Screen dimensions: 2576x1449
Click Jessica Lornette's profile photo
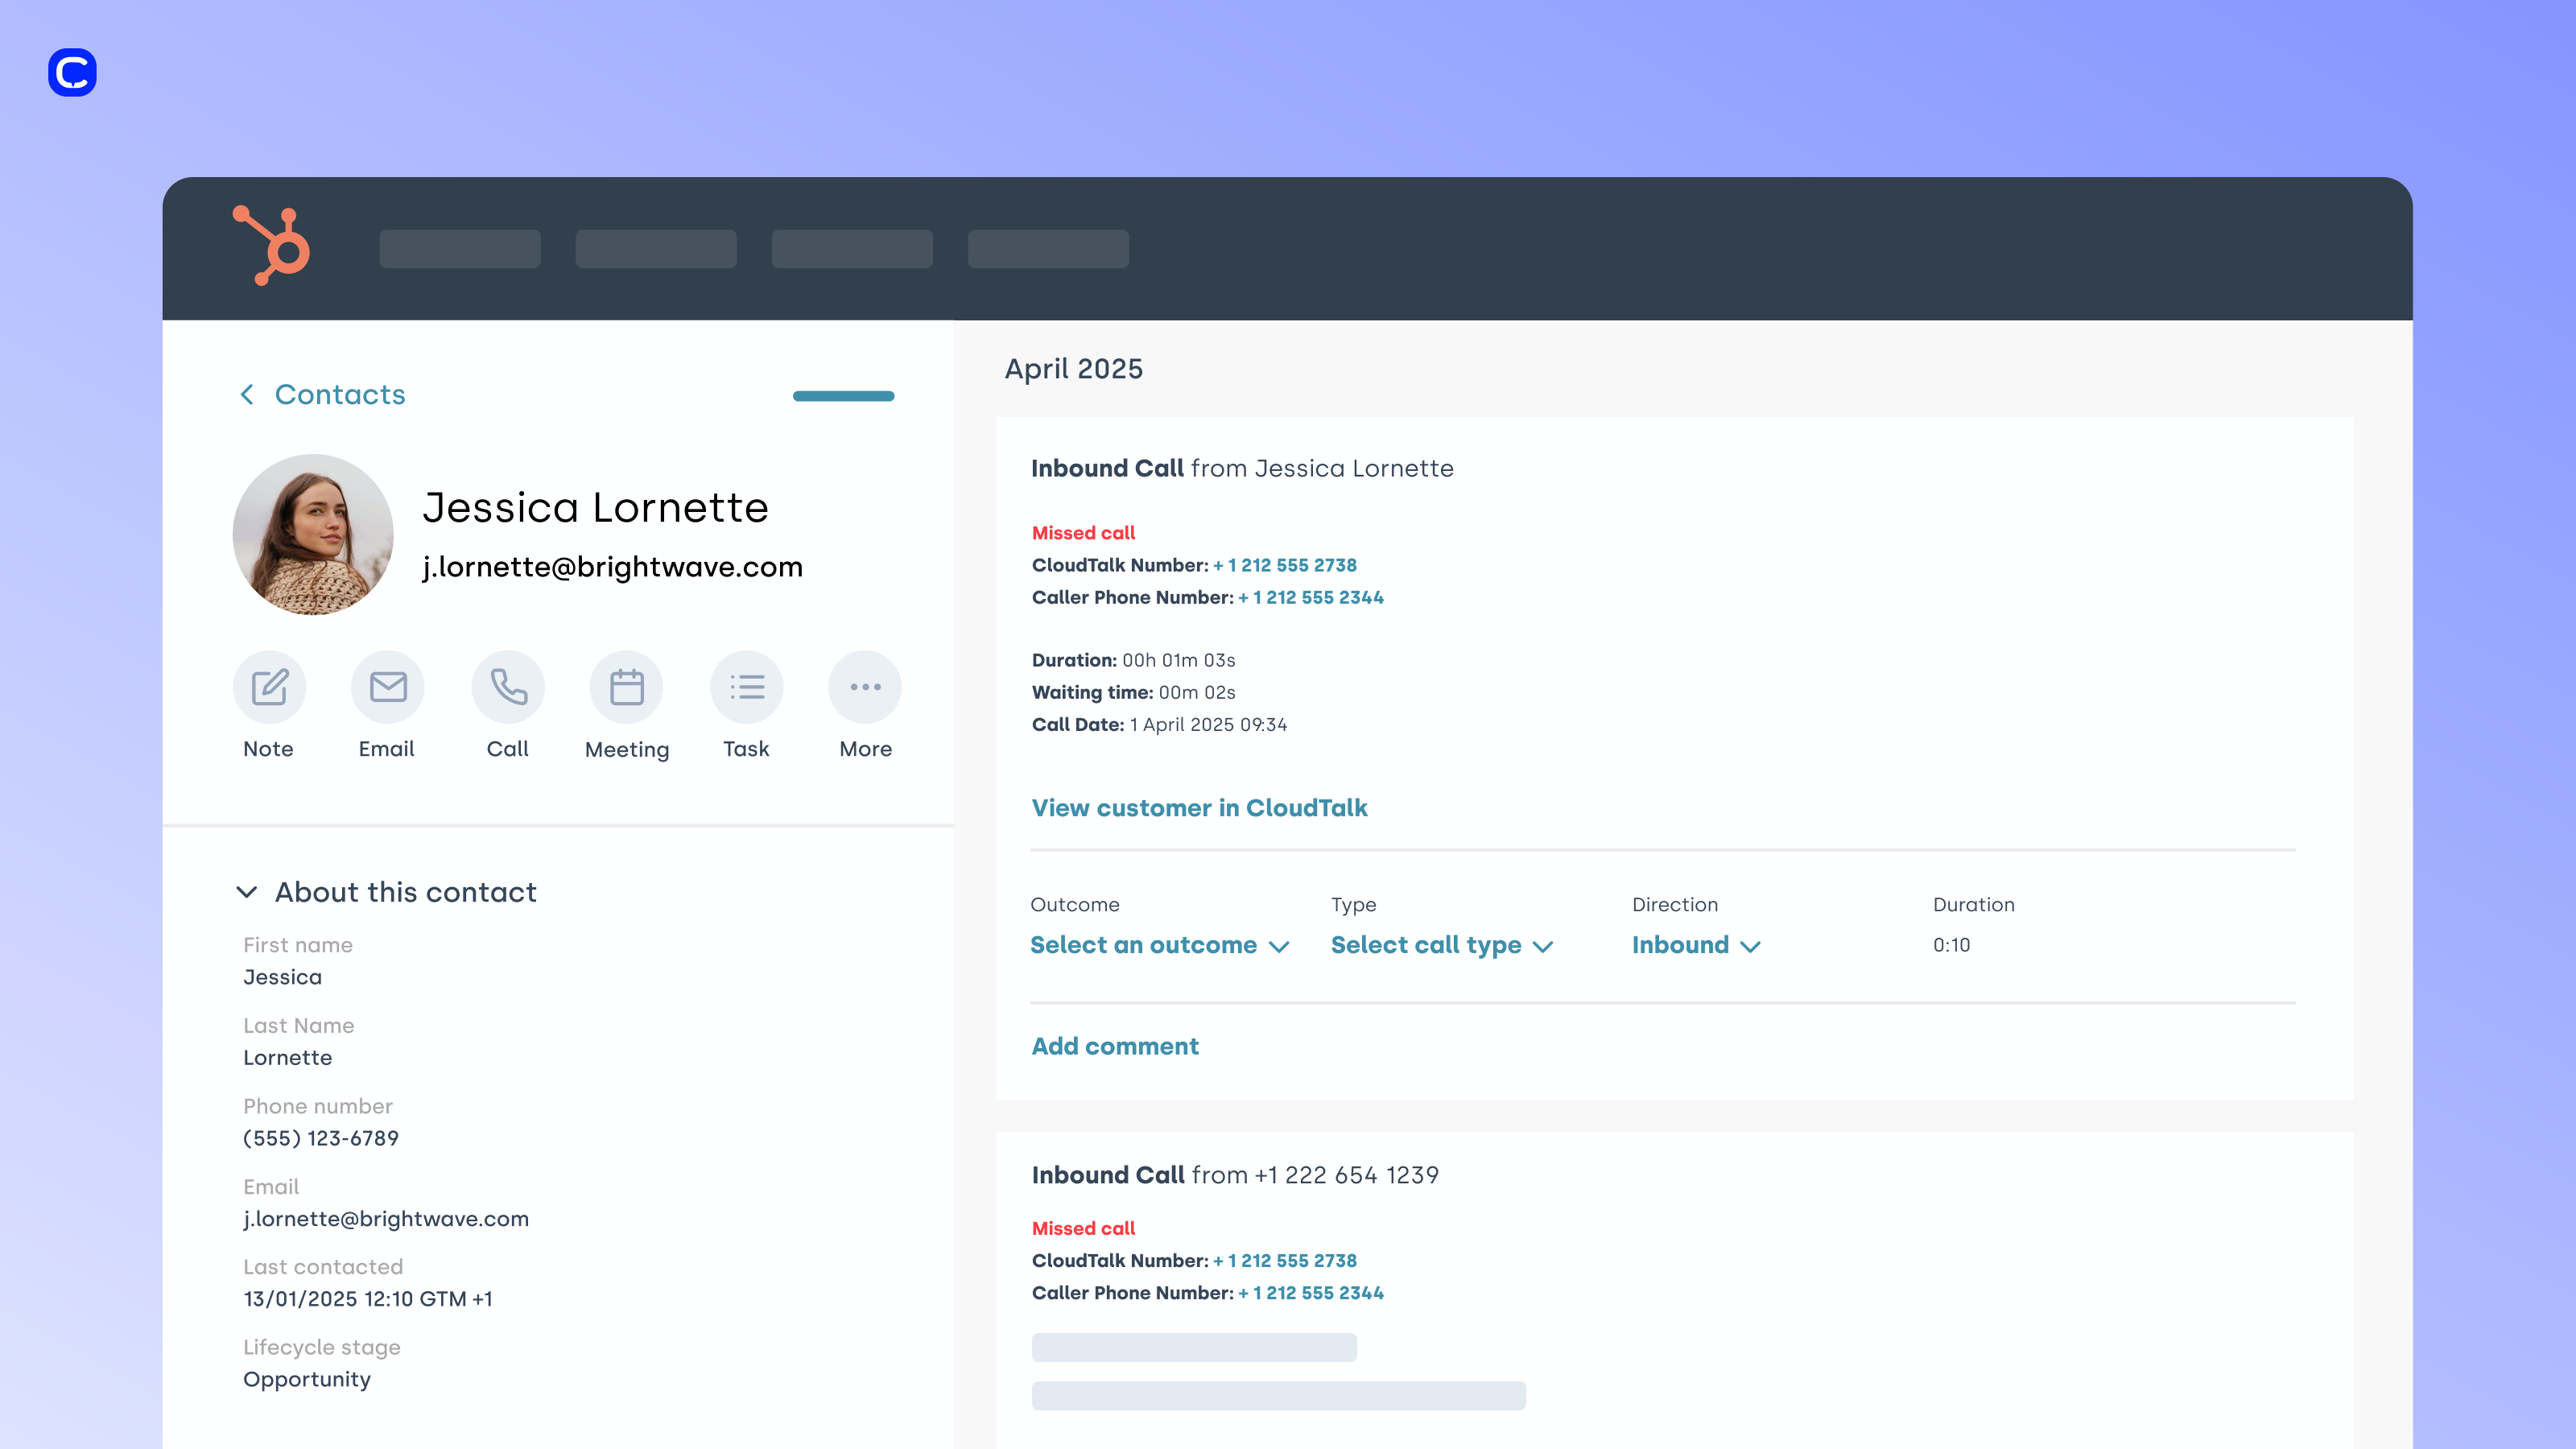(x=313, y=535)
